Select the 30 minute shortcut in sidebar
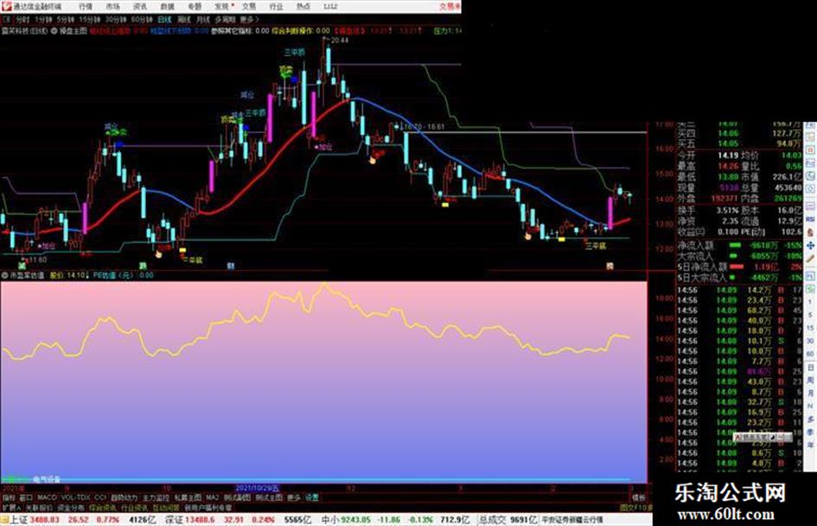Screen dimensions: 817x526 point(811,341)
